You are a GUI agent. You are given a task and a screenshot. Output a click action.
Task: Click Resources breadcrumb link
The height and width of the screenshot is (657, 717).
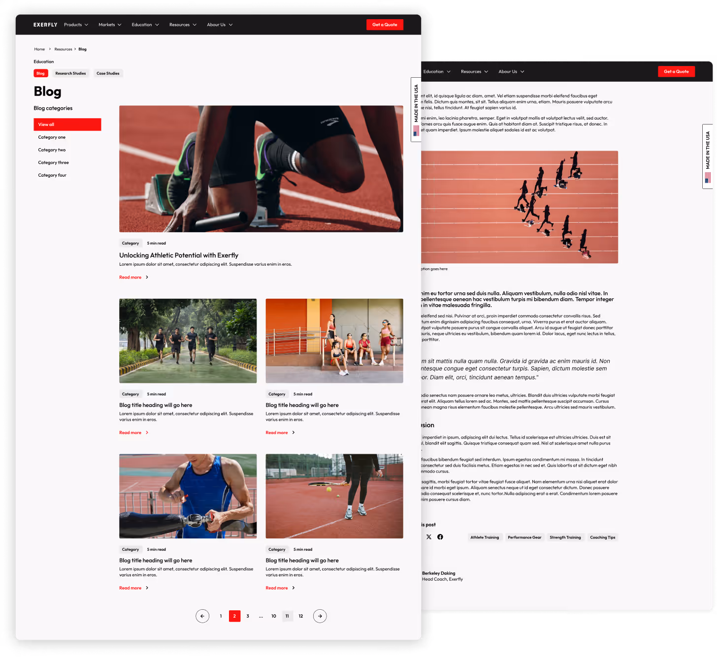[63, 49]
